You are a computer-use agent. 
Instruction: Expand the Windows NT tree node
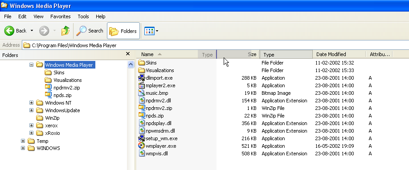point(31,103)
